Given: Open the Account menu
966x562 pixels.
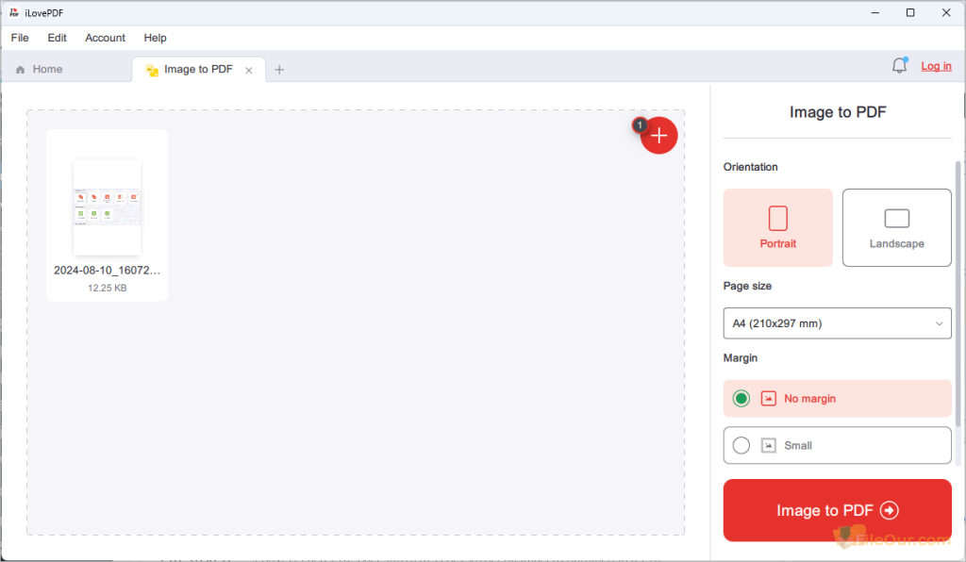Looking at the screenshot, I should point(104,38).
